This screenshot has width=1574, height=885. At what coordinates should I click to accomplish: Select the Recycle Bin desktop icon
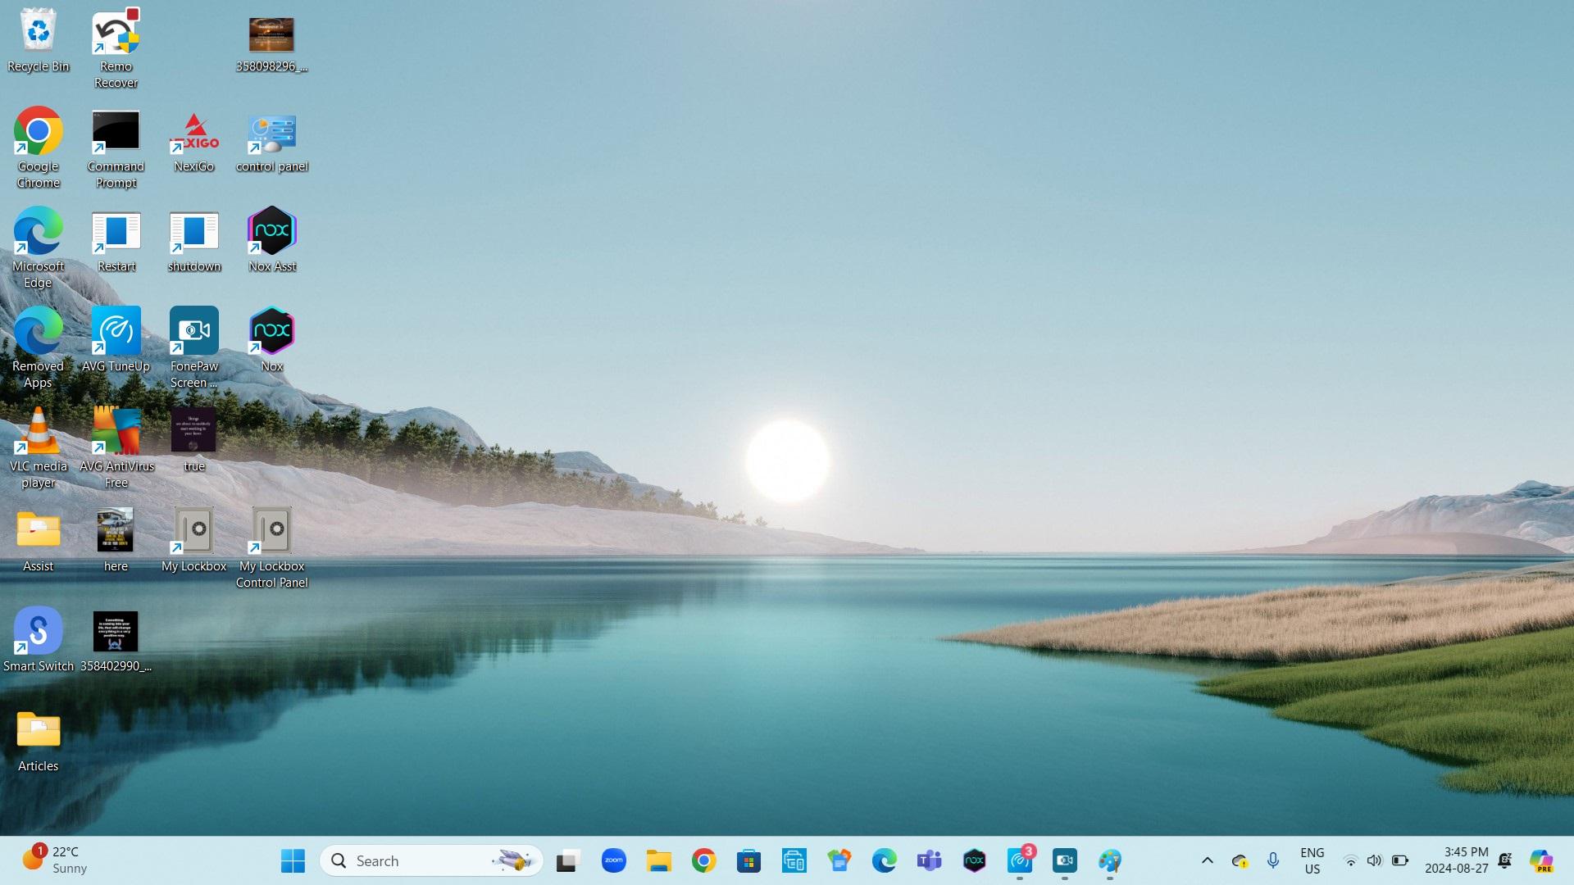tap(39, 41)
